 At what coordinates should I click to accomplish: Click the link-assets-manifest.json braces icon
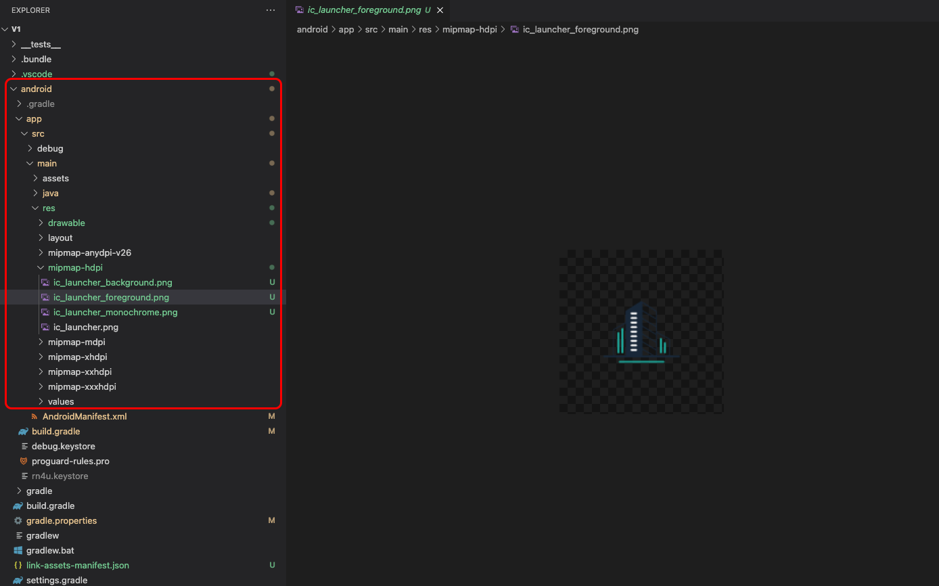coord(18,566)
